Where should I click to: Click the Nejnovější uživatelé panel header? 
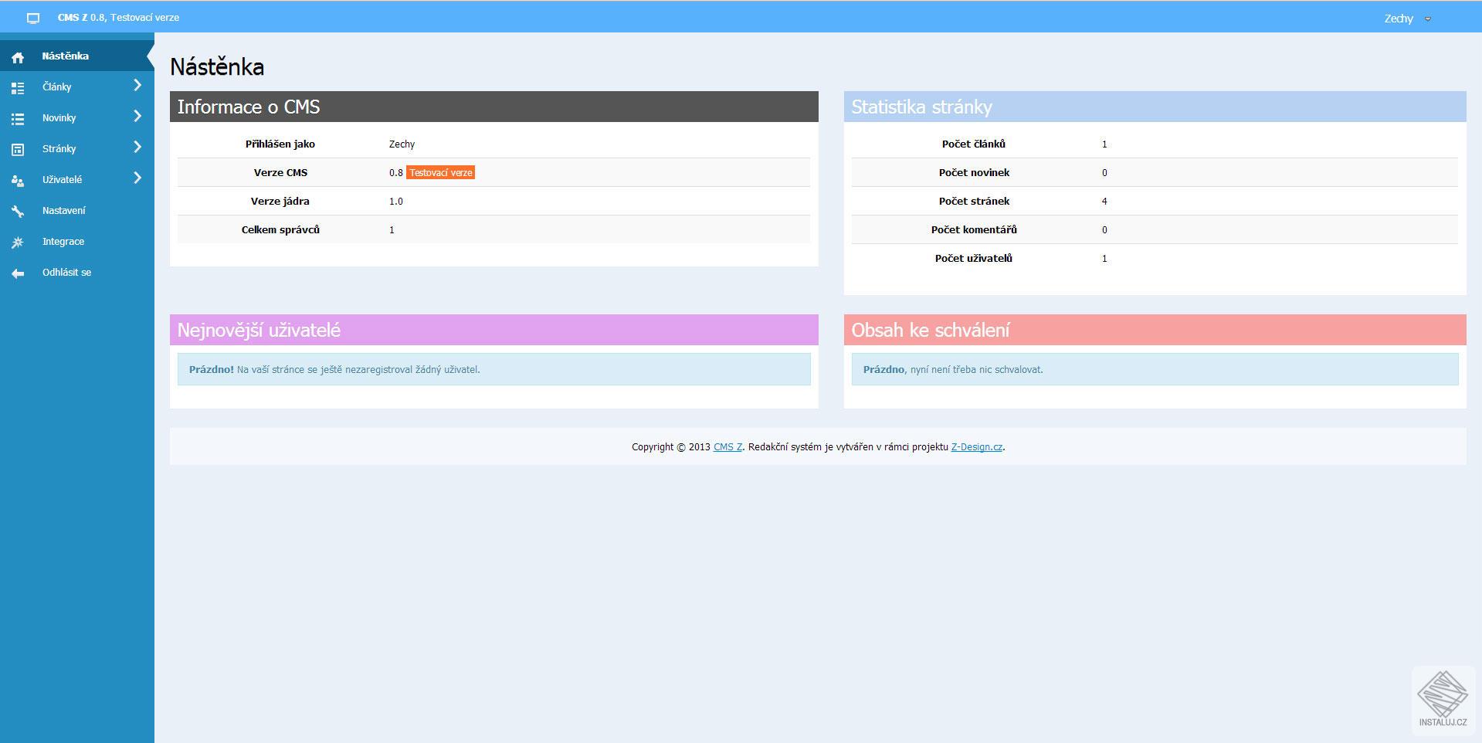coord(494,330)
